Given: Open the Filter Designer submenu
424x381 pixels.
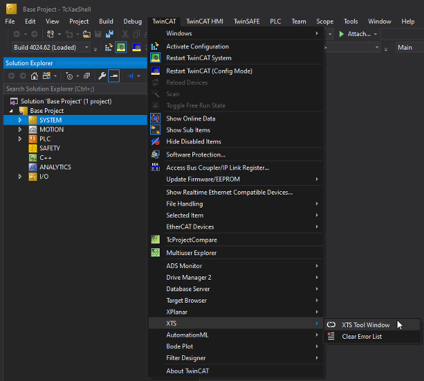Looking at the screenshot, I should point(236,358).
